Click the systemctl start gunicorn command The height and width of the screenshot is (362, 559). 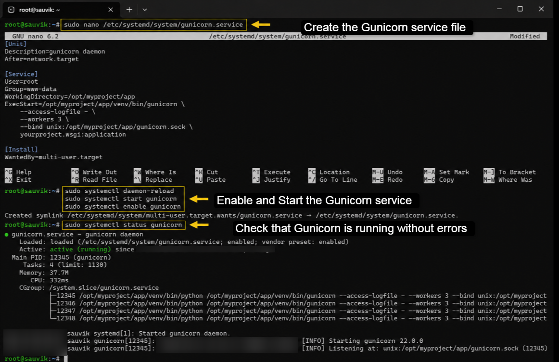pos(121,199)
